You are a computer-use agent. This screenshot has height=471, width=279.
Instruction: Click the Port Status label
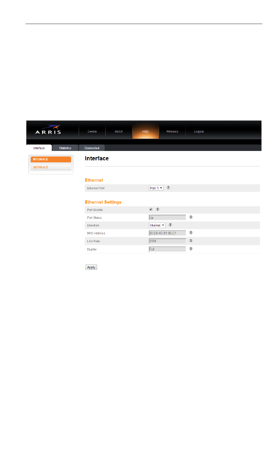tap(94, 218)
